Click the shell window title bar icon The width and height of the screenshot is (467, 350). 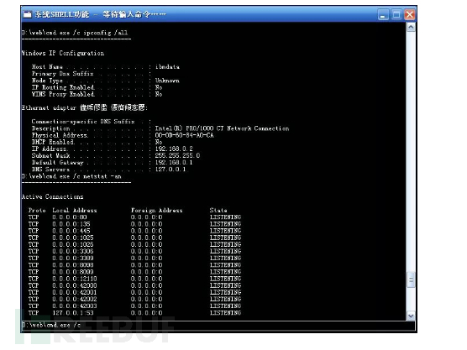click(x=28, y=14)
